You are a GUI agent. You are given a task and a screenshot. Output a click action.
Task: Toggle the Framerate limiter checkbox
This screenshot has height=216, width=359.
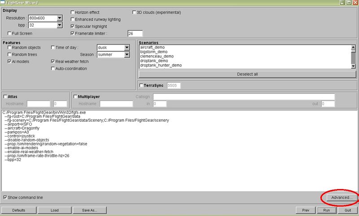pyautogui.click(x=73, y=33)
